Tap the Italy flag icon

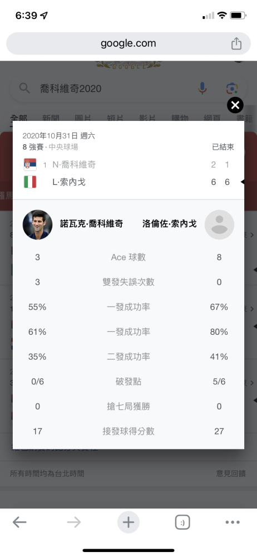30,182
